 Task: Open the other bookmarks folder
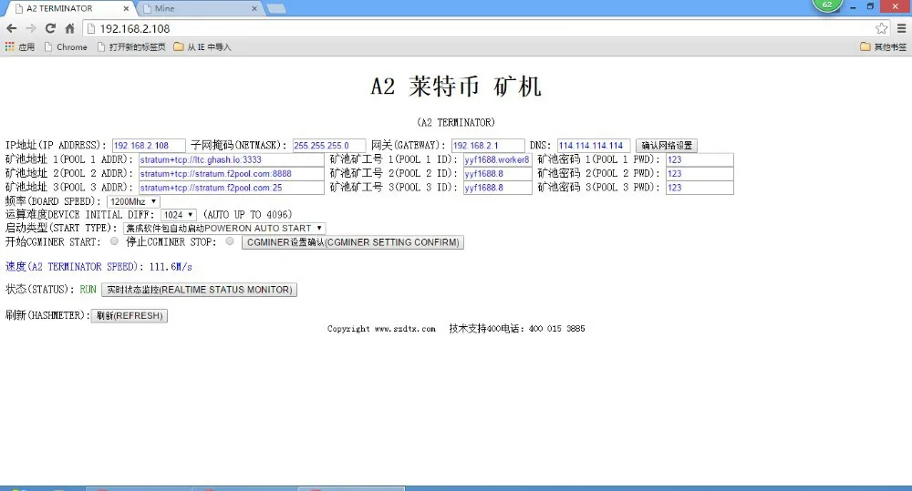(x=883, y=47)
